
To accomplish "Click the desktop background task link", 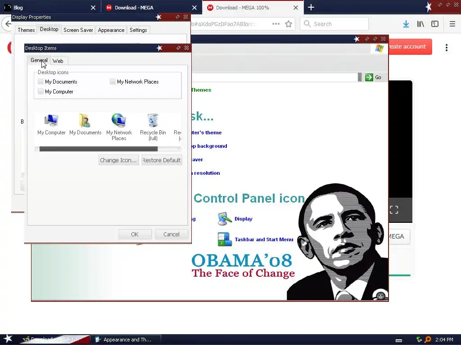I will 209,146.
